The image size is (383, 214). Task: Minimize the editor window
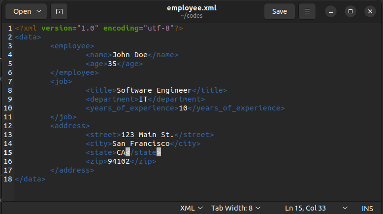[x=331, y=11]
